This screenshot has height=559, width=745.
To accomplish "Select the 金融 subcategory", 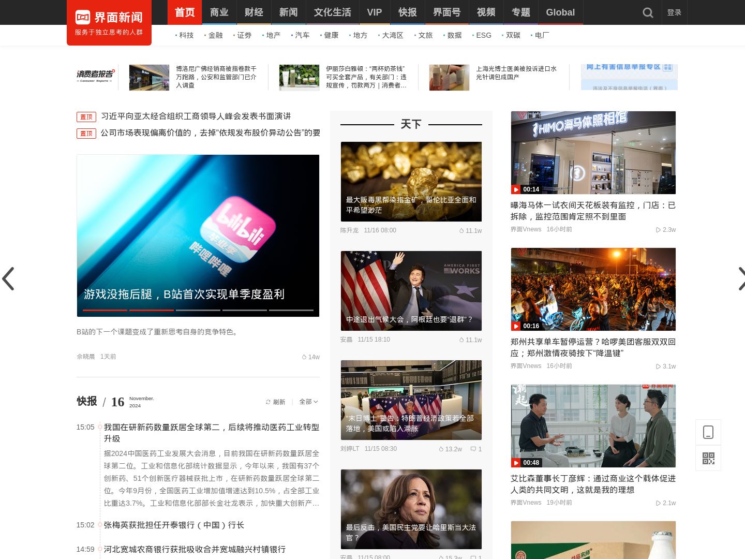I will click(x=215, y=35).
